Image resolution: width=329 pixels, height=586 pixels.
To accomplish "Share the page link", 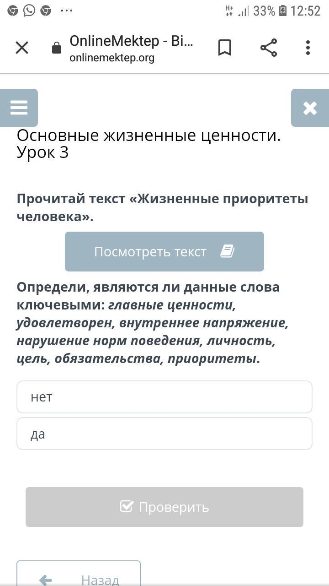I will [269, 48].
